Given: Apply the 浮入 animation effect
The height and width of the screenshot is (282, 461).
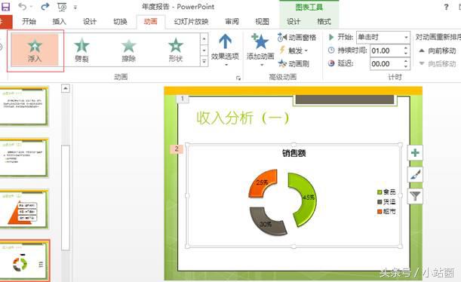Looking at the screenshot, I should coord(35,50).
